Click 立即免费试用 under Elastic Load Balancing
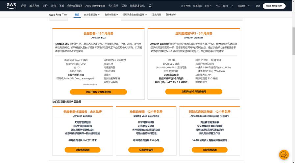295x164 pixels. 146,150
